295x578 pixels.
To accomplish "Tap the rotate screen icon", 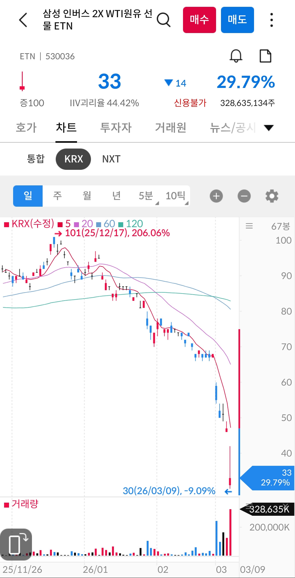I will click(16, 542).
